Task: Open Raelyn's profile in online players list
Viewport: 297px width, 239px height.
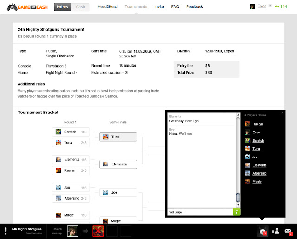Action: coord(258,124)
